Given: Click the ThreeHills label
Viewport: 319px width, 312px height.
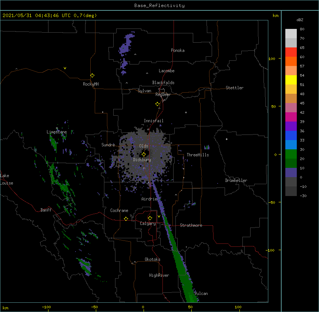Looking at the screenshot, I should pos(198,155).
